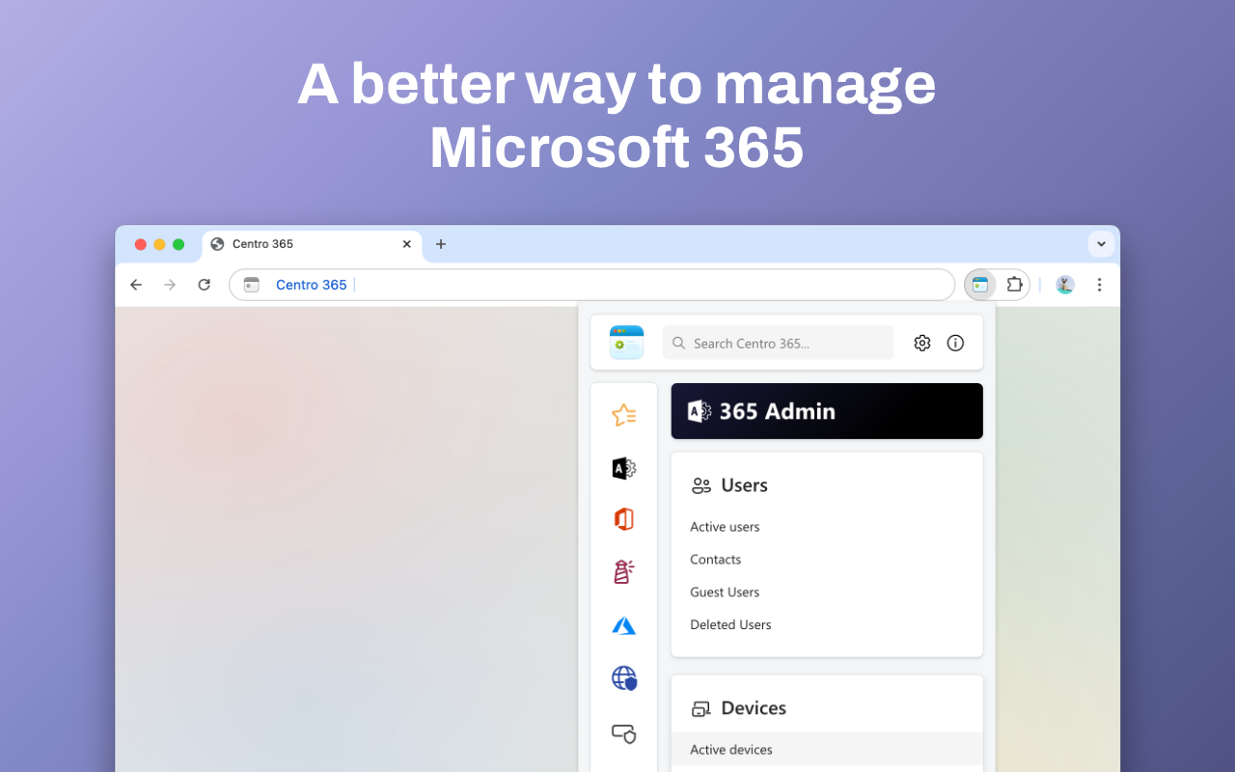The height and width of the screenshot is (772, 1235).
Task: Expand the browser tab search chevron
Action: (x=1101, y=244)
